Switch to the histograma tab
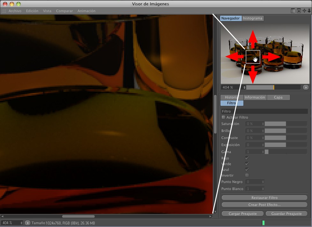This screenshot has width=312, height=227. (253, 18)
